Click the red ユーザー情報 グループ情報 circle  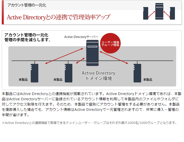point(110,43)
